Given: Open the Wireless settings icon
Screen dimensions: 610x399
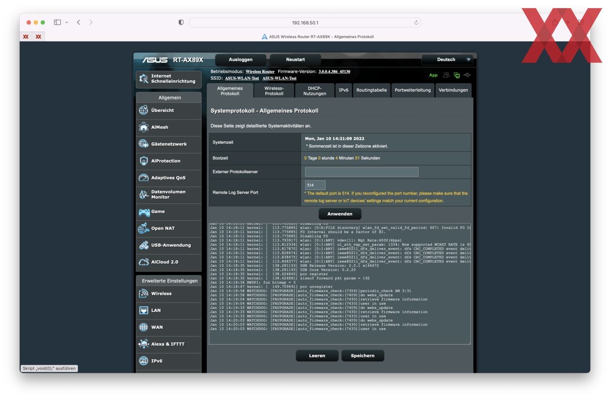Looking at the screenshot, I should (x=144, y=294).
